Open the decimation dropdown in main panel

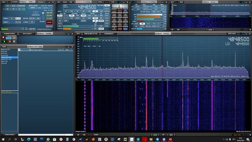(35, 13)
